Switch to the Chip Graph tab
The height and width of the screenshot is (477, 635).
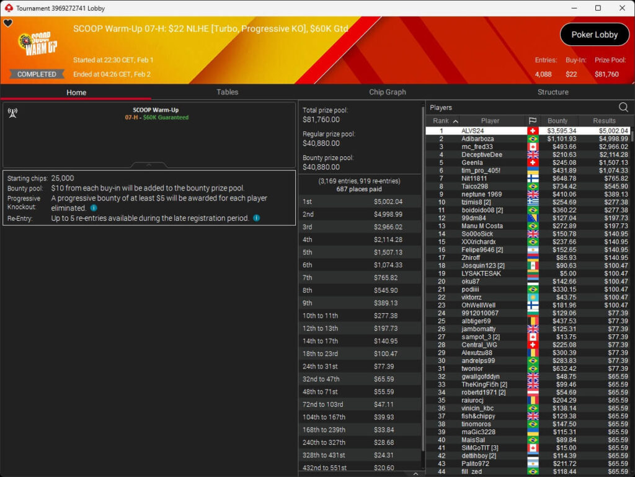click(x=387, y=92)
